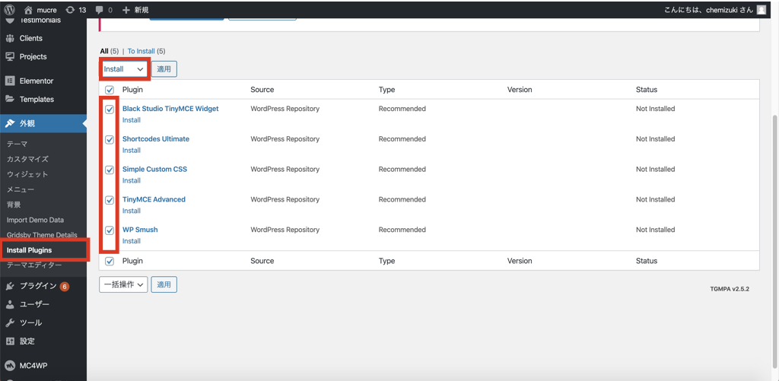Toggle the WP Smush checkbox
The image size is (779, 381).
tap(110, 230)
